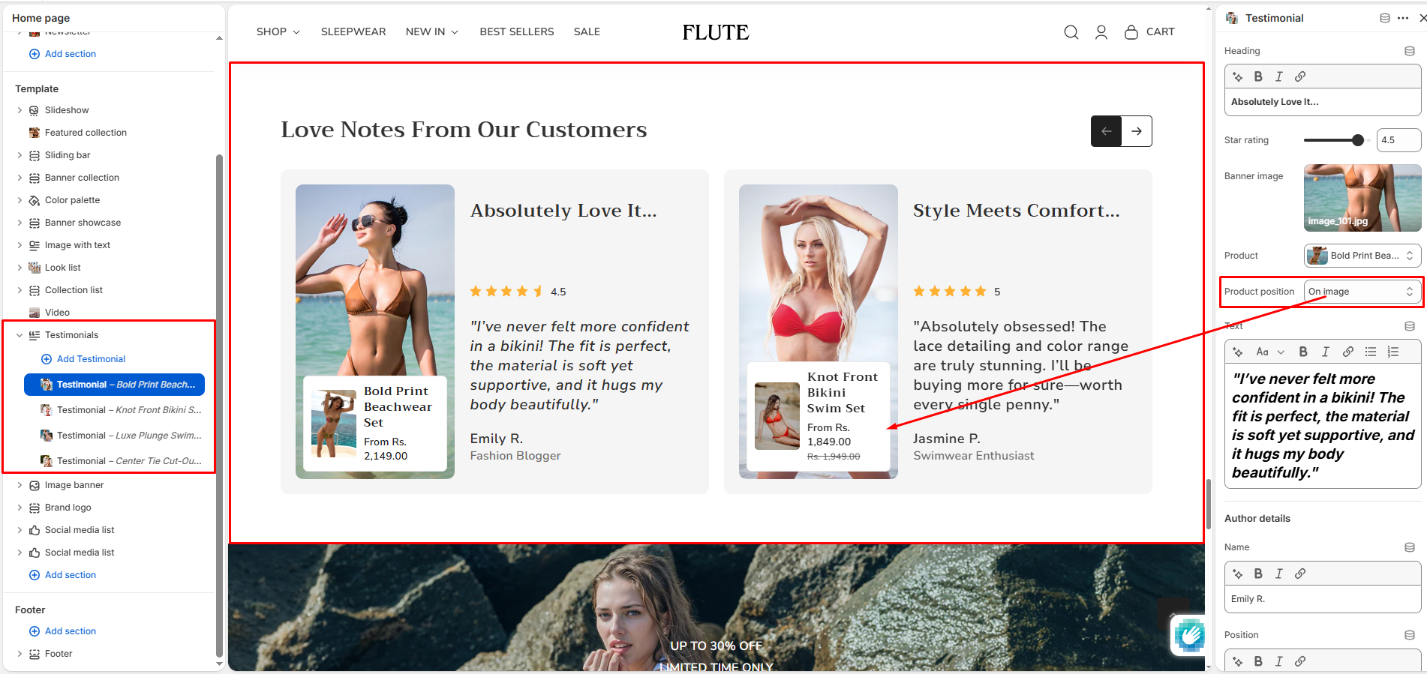Toggle bold in Heading toolbar
The image size is (1427, 674).
[1258, 76]
